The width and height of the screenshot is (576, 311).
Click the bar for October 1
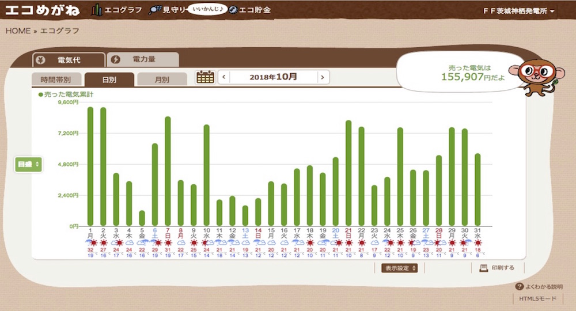point(90,166)
